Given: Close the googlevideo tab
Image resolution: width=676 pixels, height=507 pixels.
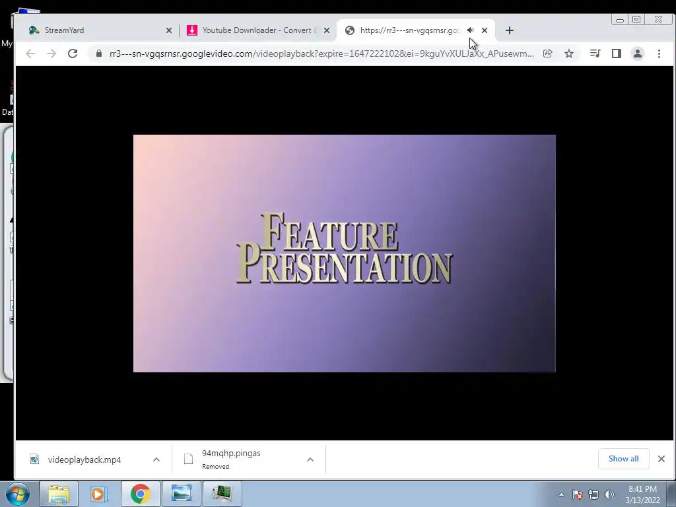Looking at the screenshot, I should coord(485,30).
